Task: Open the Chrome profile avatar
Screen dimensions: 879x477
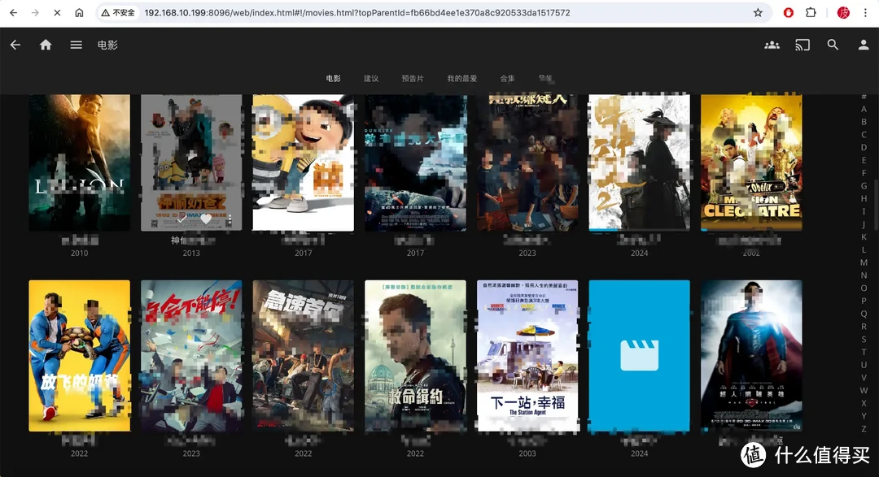Action: click(843, 12)
